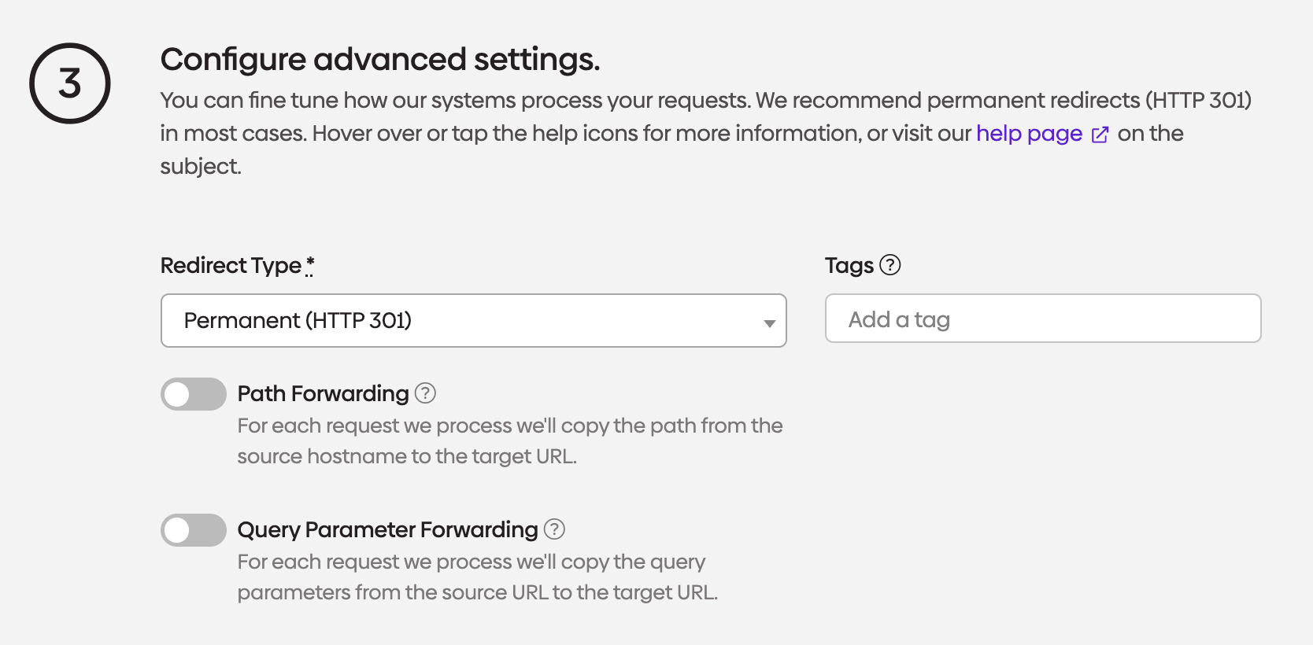
Task: Click the Path Forwarding help icon
Action: pyautogui.click(x=426, y=393)
